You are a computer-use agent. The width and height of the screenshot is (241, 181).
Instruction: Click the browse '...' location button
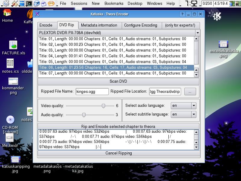coord(190,92)
